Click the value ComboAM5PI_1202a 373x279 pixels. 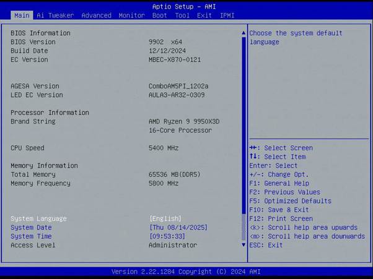pos(178,86)
